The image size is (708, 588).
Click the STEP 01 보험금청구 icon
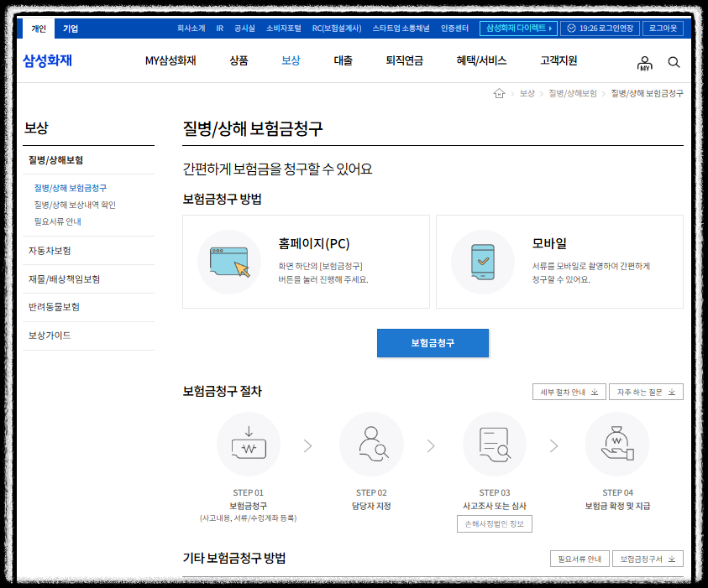tap(249, 445)
